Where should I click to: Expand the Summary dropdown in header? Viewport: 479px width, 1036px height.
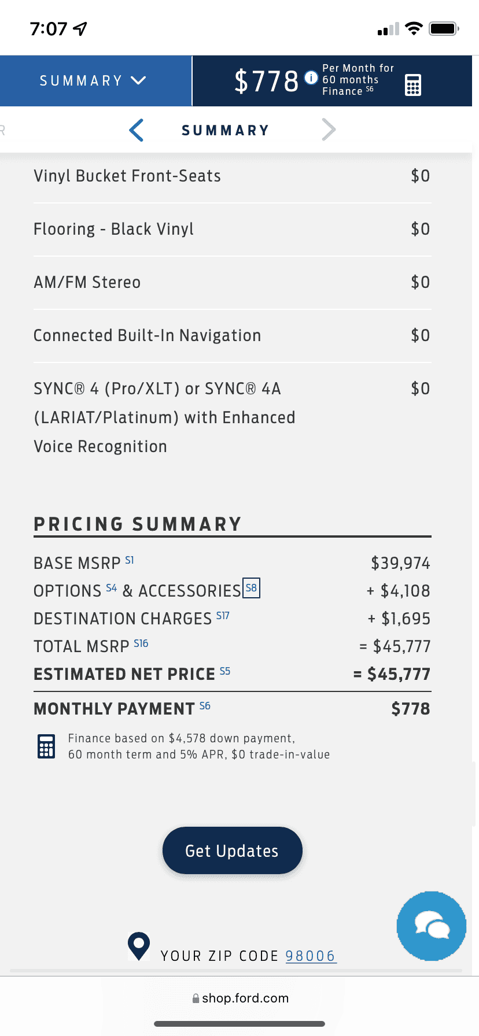93,80
